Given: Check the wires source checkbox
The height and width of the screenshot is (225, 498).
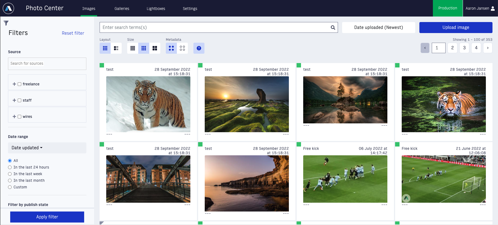Looking at the screenshot, I should click(x=20, y=117).
